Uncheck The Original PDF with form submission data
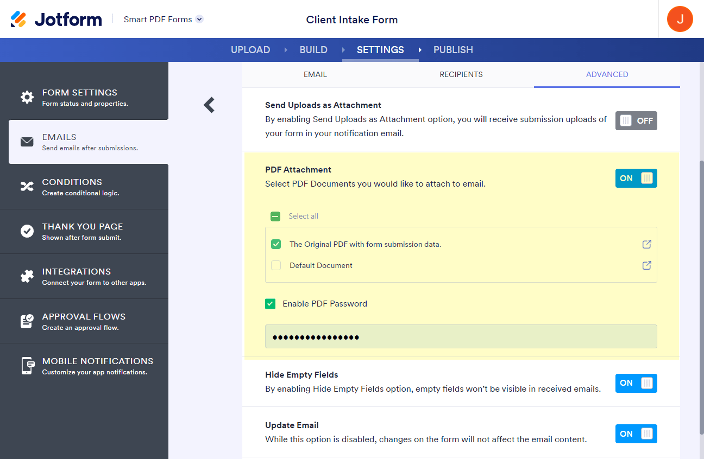The width and height of the screenshot is (704, 459). click(276, 244)
